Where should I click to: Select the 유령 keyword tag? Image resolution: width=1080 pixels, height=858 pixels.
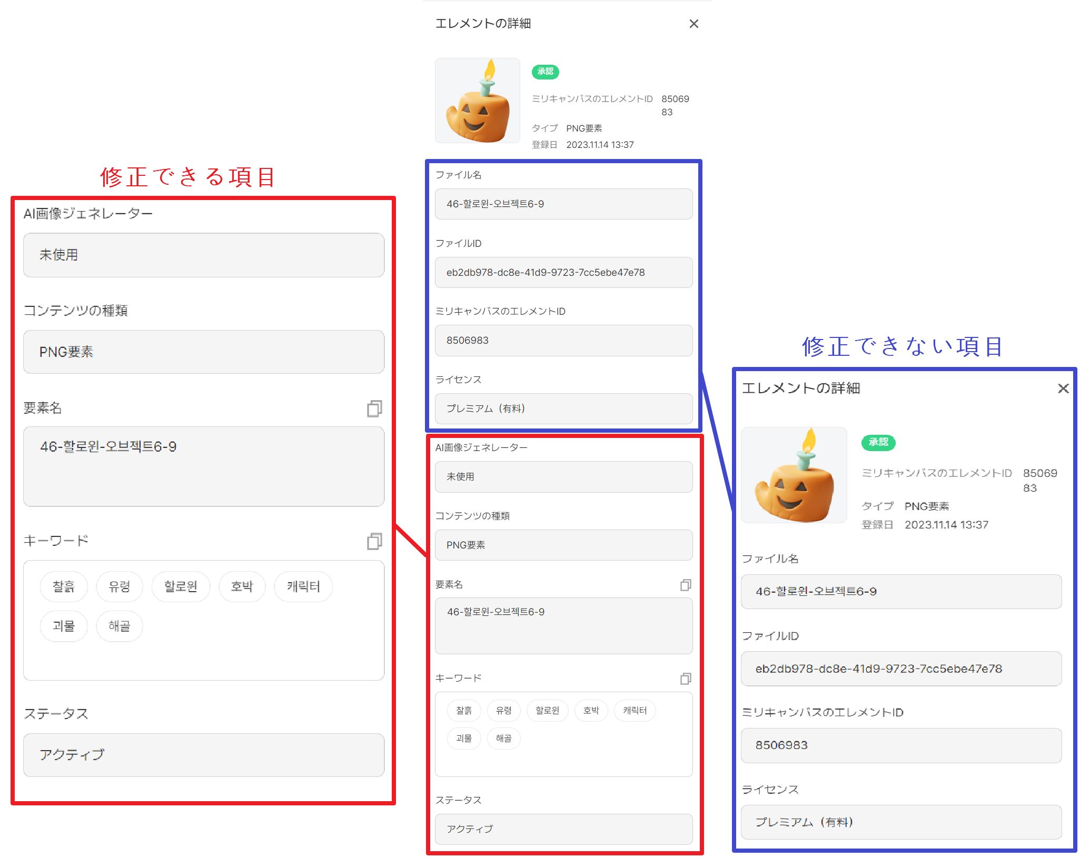click(x=119, y=586)
